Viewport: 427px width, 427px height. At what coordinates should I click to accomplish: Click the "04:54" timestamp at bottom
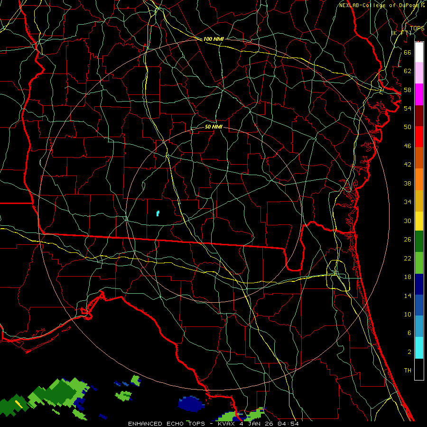tap(288, 424)
